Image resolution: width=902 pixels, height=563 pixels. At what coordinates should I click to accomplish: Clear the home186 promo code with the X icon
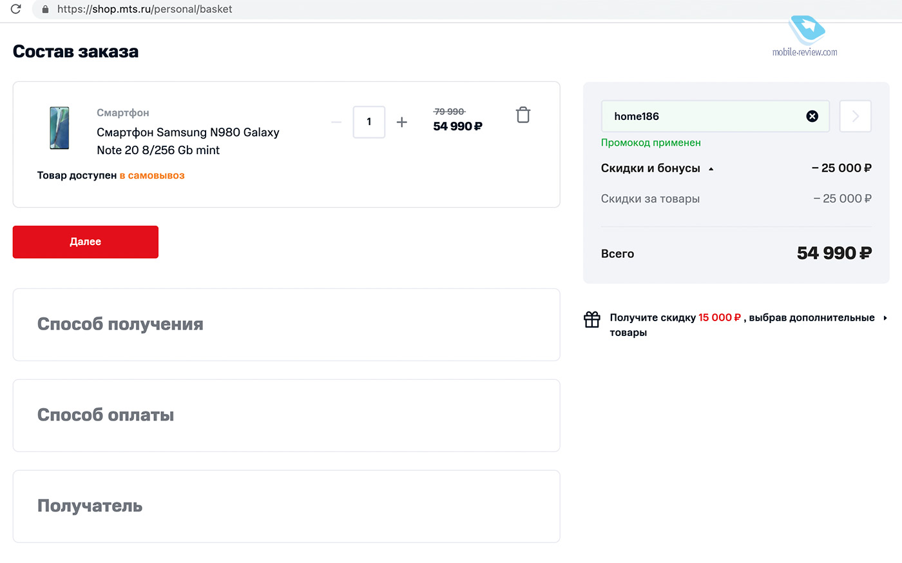812,116
